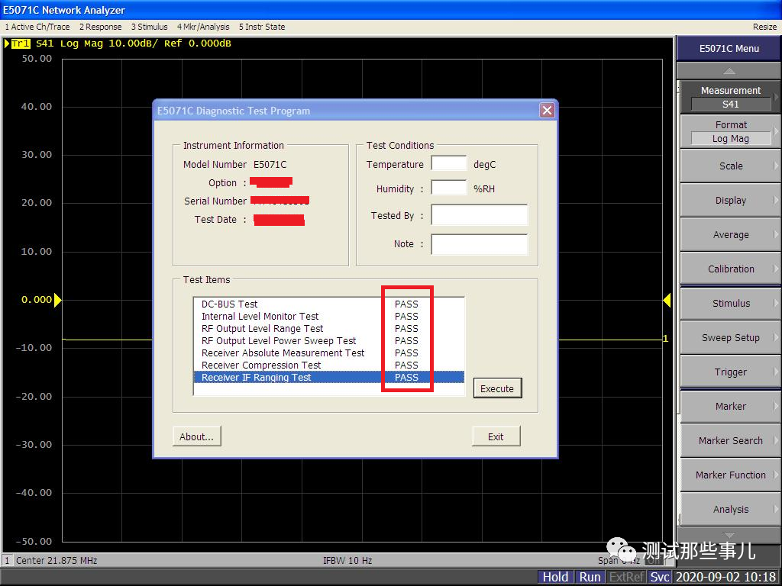The height and width of the screenshot is (586, 782).
Task: Open the Measurement S41 softkey
Action: click(x=730, y=97)
